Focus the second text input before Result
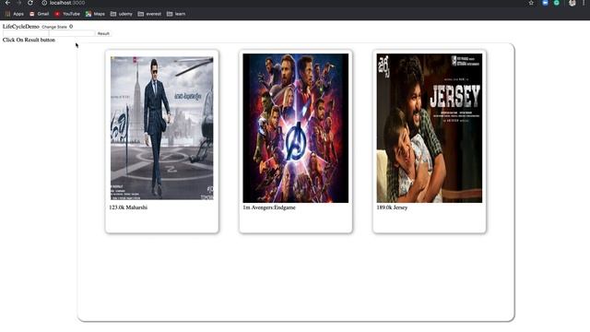The image size is (590, 332). click(x=72, y=33)
